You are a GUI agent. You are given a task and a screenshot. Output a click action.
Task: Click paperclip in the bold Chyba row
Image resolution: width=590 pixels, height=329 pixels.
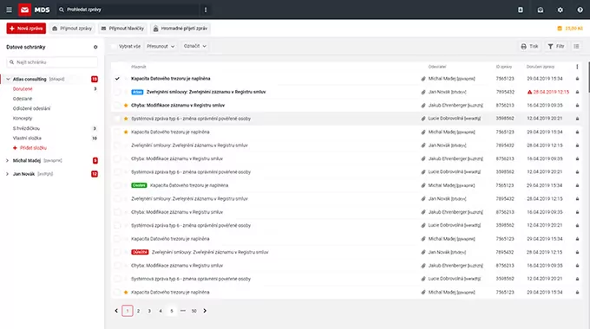click(423, 106)
